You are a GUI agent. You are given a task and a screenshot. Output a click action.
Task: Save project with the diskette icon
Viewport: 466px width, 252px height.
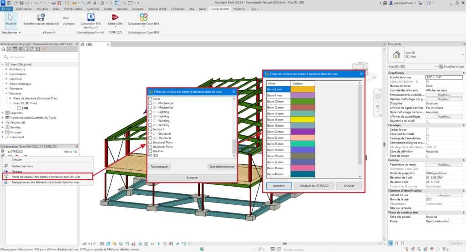click(x=21, y=3)
